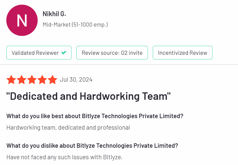Click the Validated Reviewer badge

(x=39, y=53)
